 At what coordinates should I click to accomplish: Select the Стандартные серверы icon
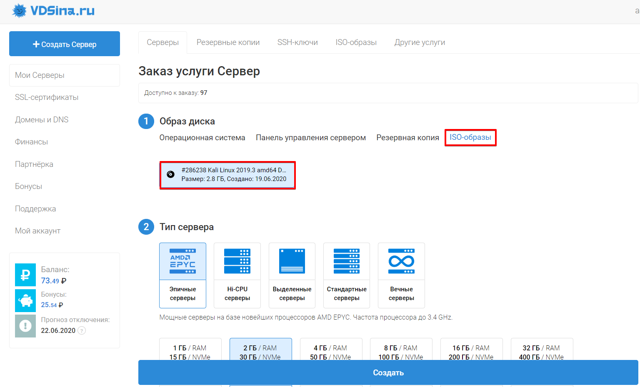pyautogui.click(x=347, y=261)
